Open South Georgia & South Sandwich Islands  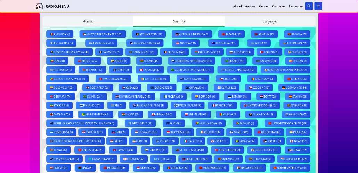click(x=82, y=123)
